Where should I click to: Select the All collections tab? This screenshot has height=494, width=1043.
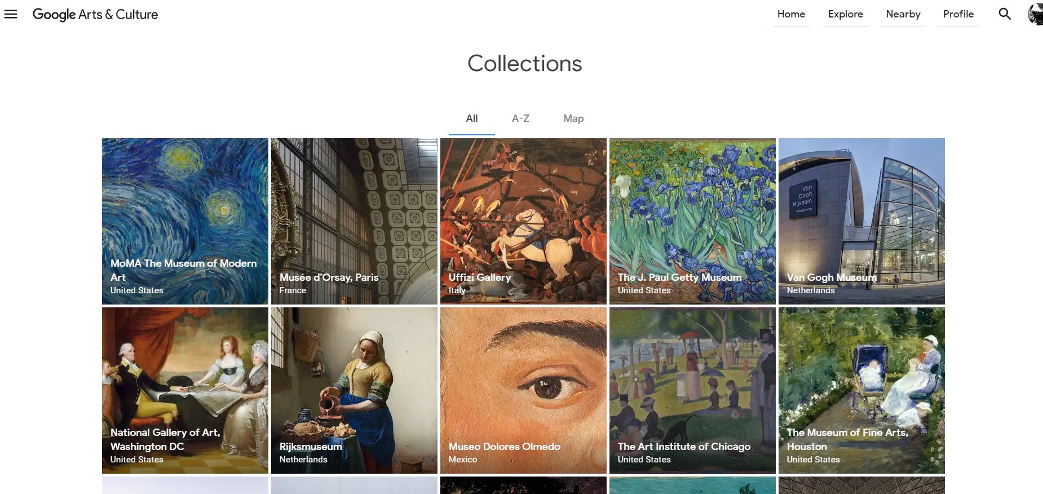tap(472, 118)
